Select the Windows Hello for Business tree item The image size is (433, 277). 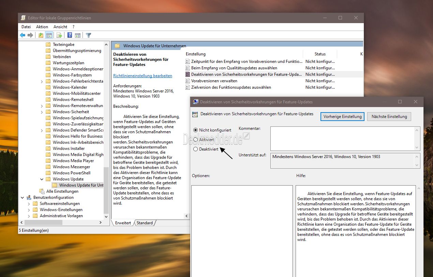[x=78, y=136]
